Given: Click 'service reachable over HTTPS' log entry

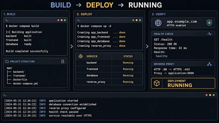Looking at the screenshot, I should 70,116.
